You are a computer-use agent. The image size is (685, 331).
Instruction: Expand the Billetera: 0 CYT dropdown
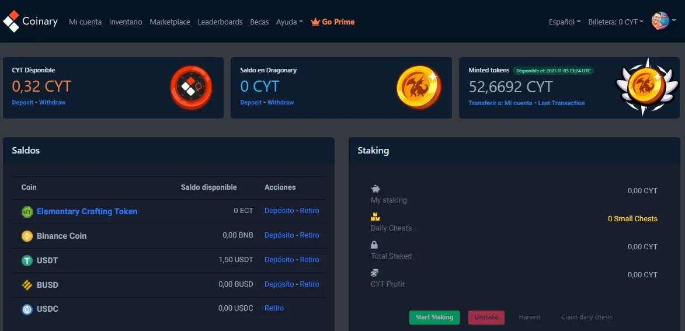(616, 22)
